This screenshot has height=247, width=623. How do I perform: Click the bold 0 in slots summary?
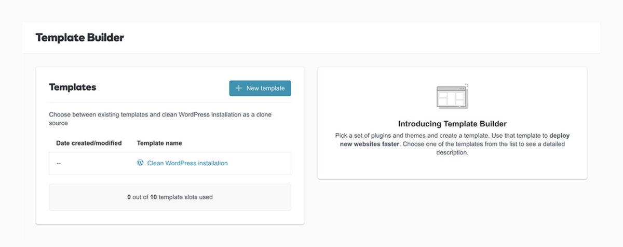(x=129, y=197)
